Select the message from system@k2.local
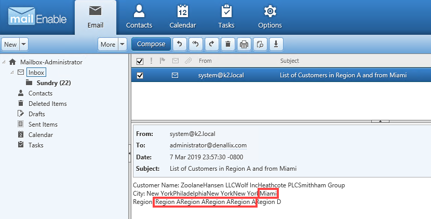The height and width of the screenshot is (219, 431). point(281,75)
